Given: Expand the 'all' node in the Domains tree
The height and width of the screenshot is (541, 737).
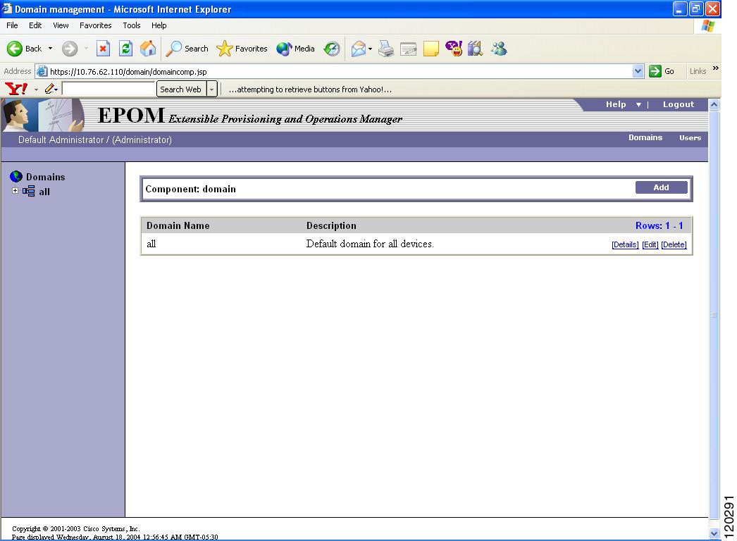Looking at the screenshot, I should (x=16, y=191).
